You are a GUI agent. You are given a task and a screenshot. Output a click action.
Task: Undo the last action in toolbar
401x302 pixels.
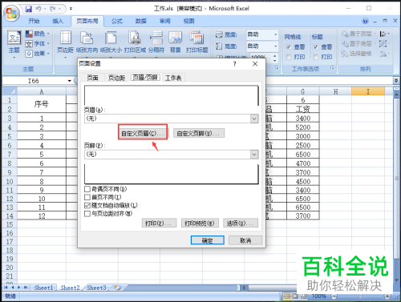point(38,9)
